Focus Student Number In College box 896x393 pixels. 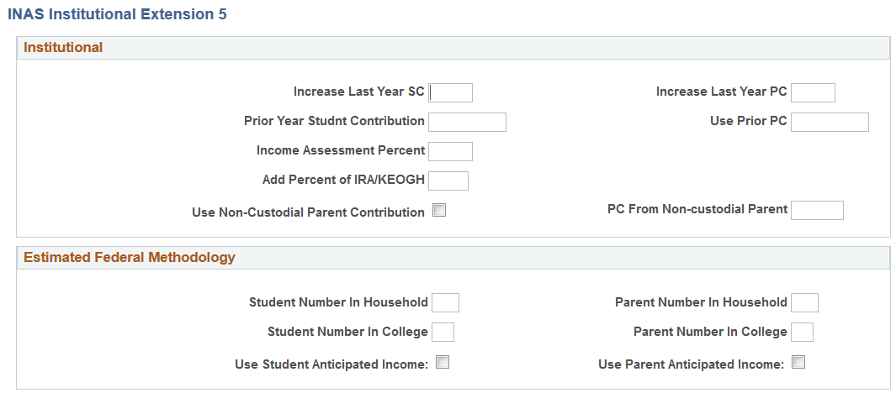[x=443, y=332]
